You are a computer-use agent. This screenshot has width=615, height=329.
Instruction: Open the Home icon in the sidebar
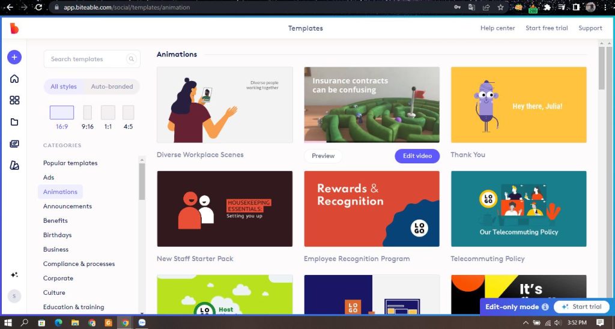pos(14,79)
